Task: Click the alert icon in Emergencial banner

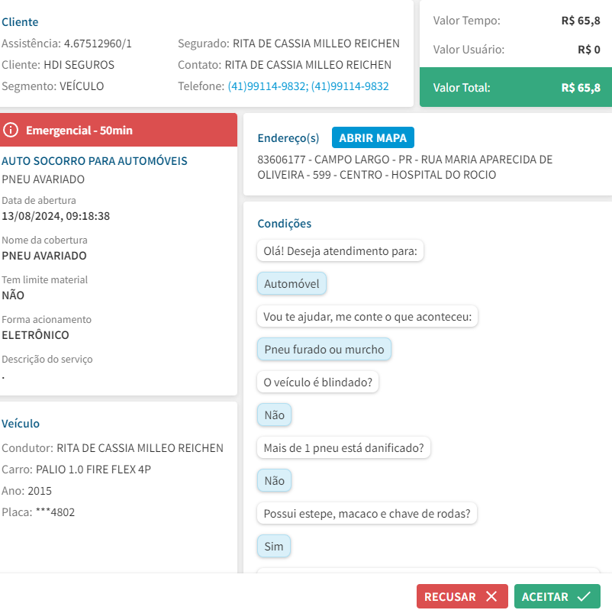Action: pos(11,130)
